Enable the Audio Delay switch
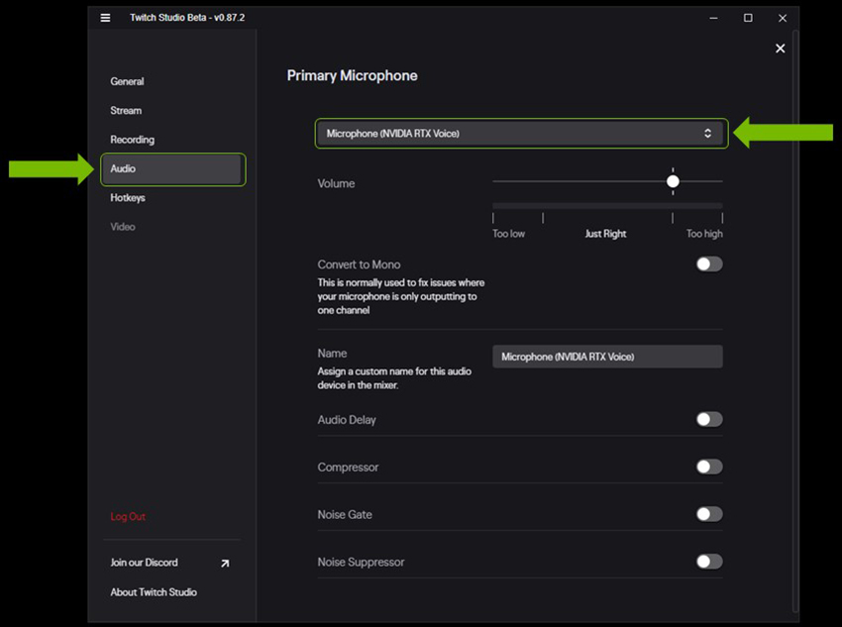The width and height of the screenshot is (842, 627). (x=708, y=419)
